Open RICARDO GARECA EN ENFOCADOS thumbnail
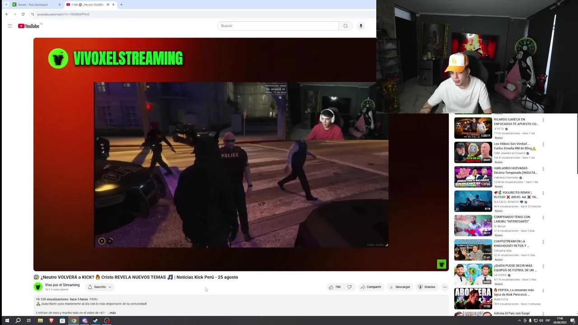The width and height of the screenshot is (578, 325). pyautogui.click(x=473, y=128)
